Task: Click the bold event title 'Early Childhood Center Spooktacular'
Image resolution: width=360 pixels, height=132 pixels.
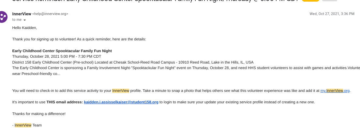Action: 62,51
